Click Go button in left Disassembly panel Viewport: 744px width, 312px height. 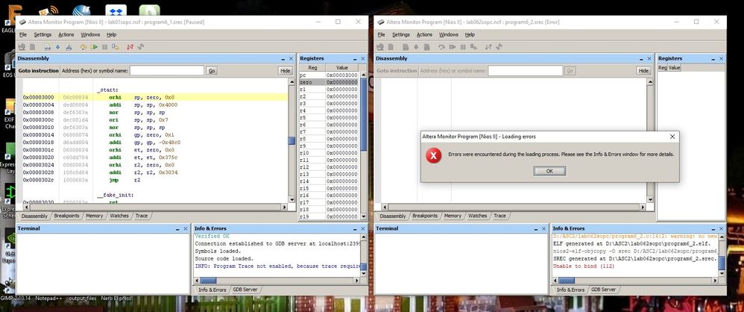coord(212,70)
